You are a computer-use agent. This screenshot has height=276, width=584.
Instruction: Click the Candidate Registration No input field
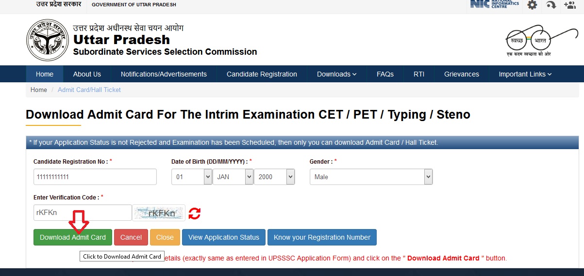95,177
